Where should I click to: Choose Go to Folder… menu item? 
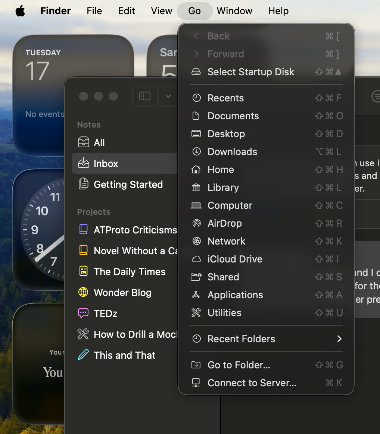click(266, 365)
